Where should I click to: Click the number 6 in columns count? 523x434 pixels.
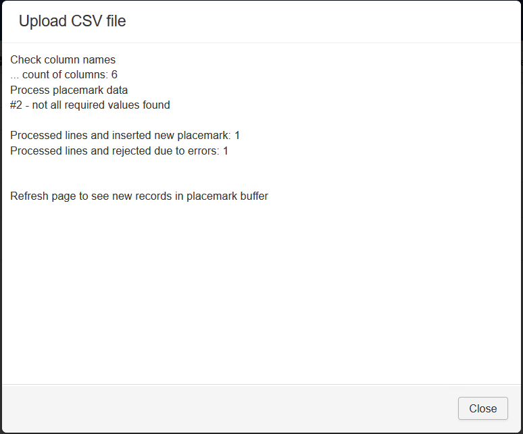[x=115, y=75]
